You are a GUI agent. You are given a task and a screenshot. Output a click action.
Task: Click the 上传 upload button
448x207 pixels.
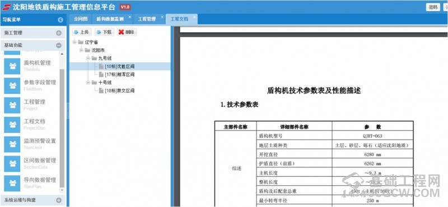point(82,32)
